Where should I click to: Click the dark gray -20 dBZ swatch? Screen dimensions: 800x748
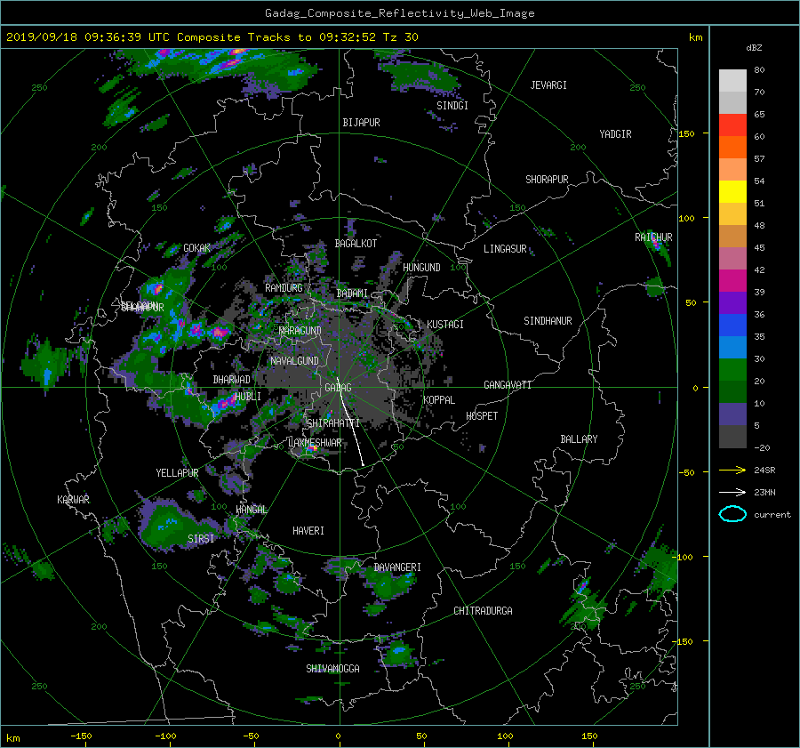(x=732, y=436)
